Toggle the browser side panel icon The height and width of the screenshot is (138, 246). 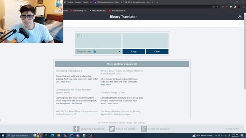pos(235,7)
